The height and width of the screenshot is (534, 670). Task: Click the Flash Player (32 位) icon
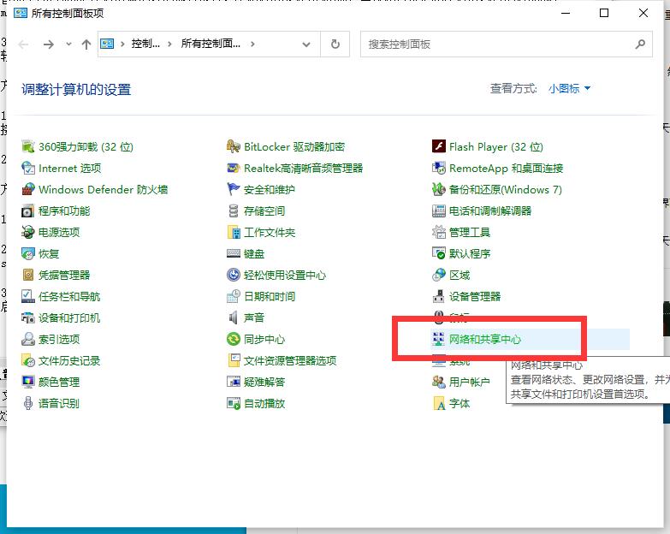tap(439, 147)
